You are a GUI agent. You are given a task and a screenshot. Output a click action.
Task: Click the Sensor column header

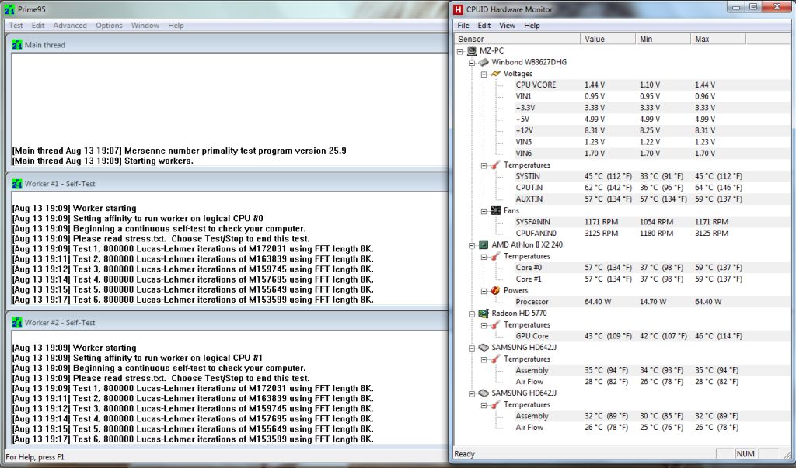point(517,39)
